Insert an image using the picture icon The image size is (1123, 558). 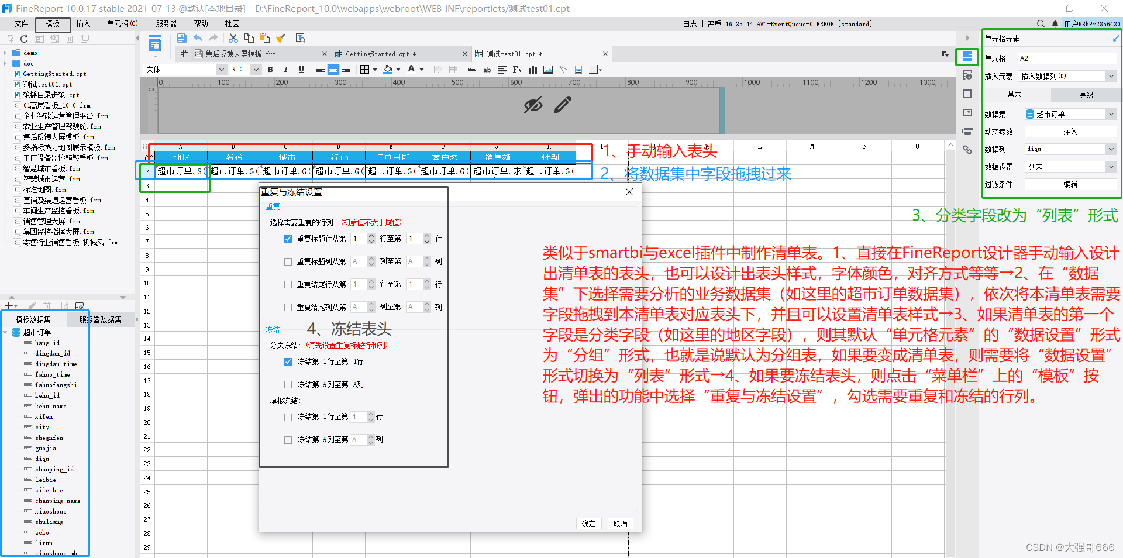(x=548, y=70)
